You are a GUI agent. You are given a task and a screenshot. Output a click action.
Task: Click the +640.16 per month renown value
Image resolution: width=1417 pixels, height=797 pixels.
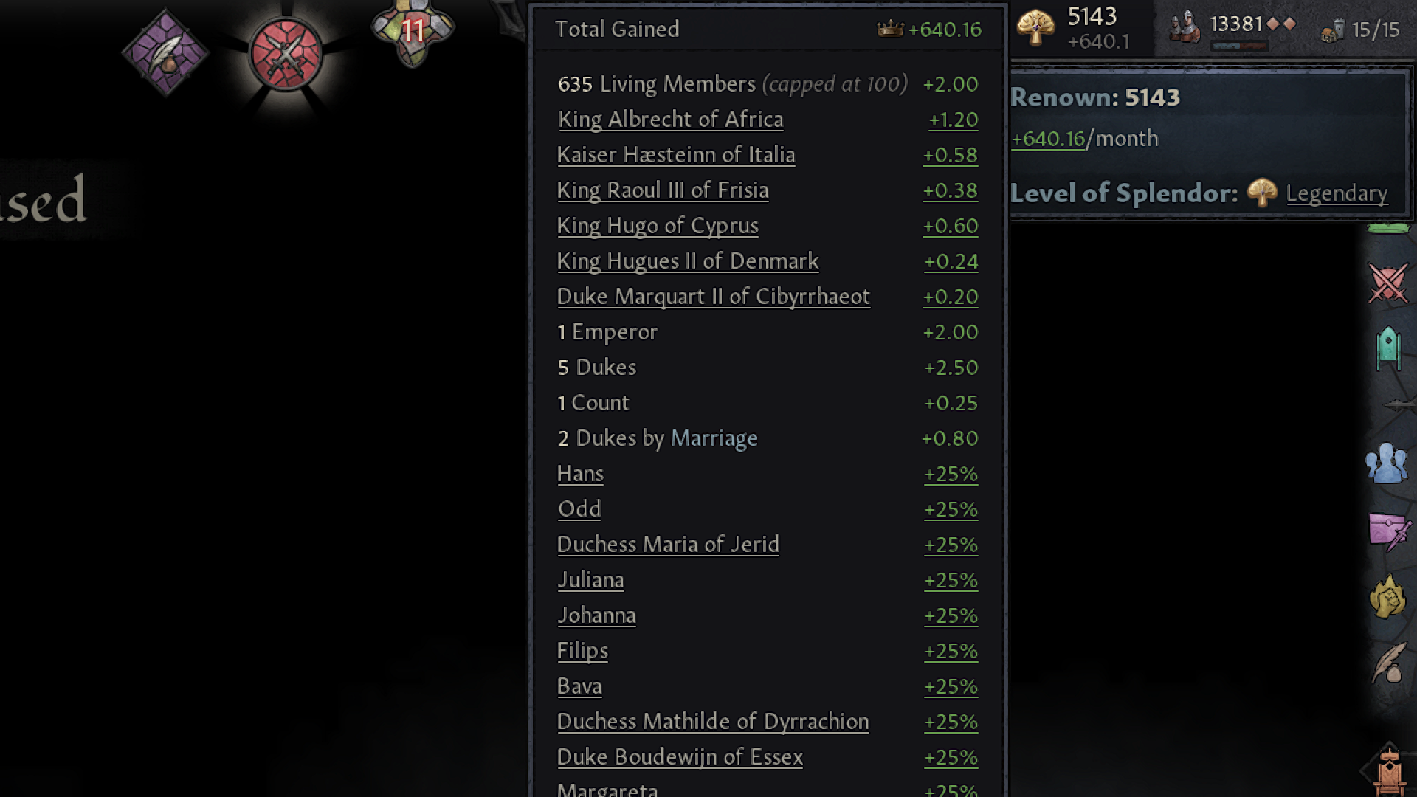click(x=1048, y=139)
